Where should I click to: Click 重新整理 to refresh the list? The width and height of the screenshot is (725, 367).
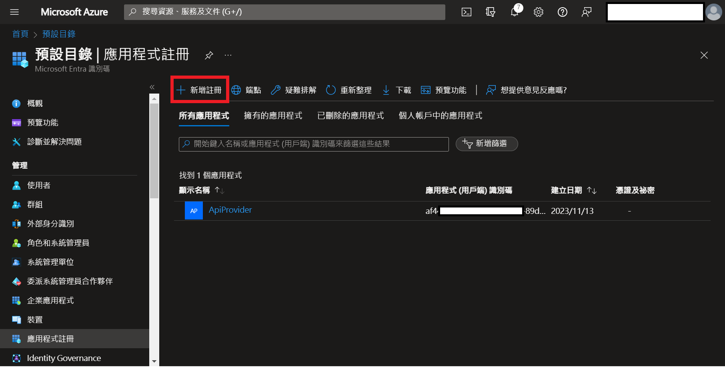349,90
